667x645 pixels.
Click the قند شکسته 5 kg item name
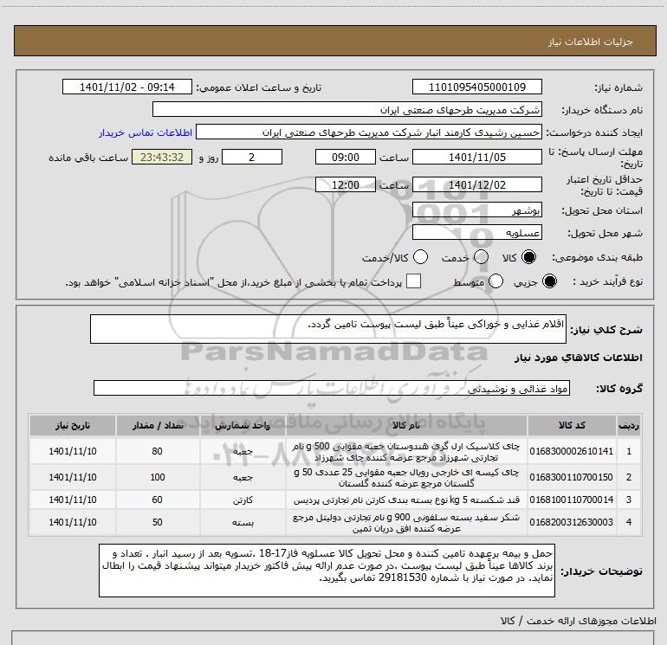406,500
